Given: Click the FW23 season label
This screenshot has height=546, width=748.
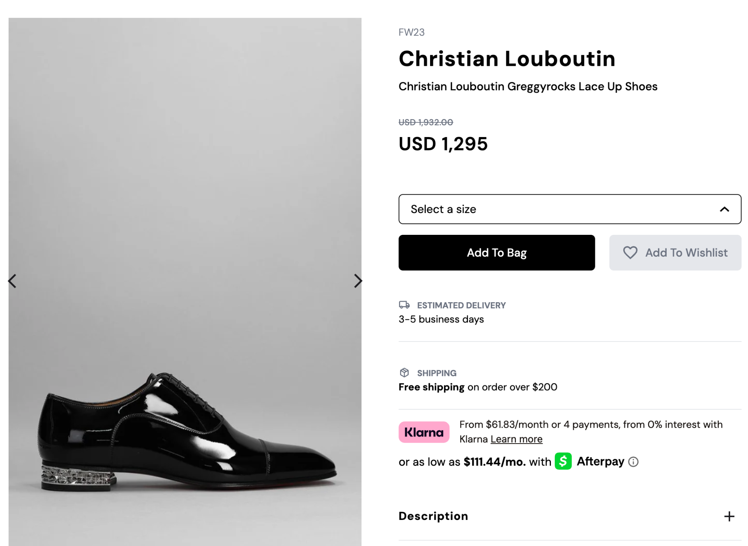Looking at the screenshot, I should 411,32.
